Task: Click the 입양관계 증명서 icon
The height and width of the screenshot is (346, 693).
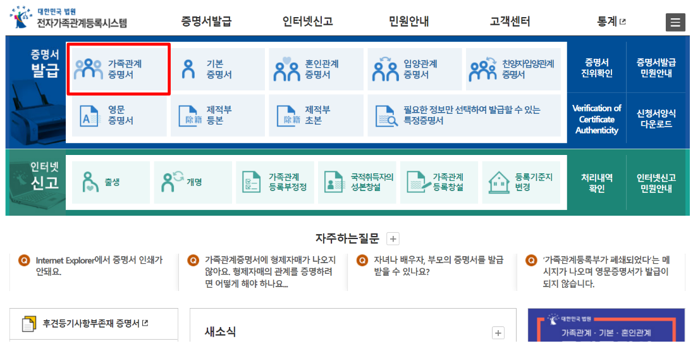Action: [385, 69]
